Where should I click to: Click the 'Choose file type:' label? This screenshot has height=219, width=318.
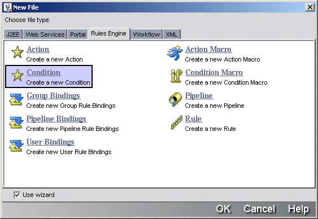point(27,20)
